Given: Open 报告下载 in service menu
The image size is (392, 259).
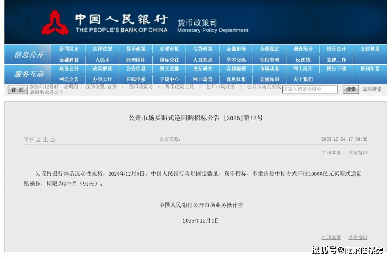Looking at the screenshot, I should pos(336,69).
